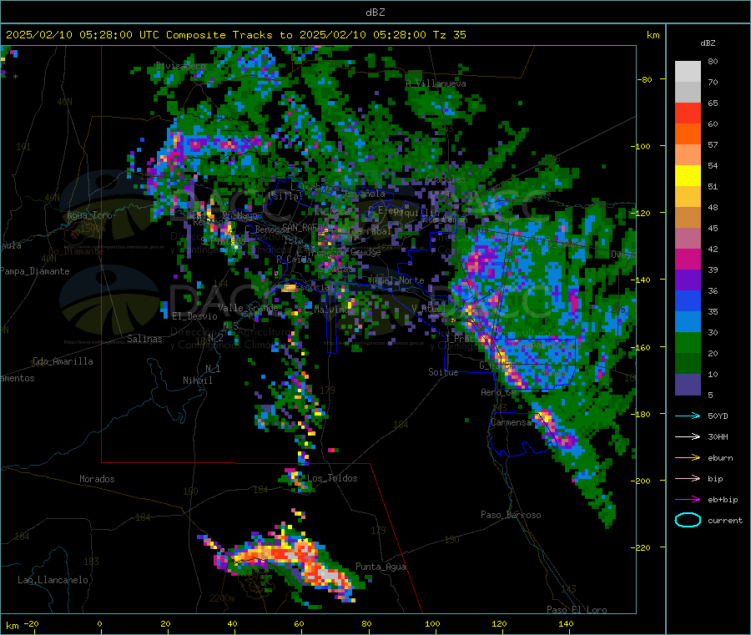The image size is (751, 635).
Task: Select the 65 dBZ red color swatch
Action: click(688, 113)
